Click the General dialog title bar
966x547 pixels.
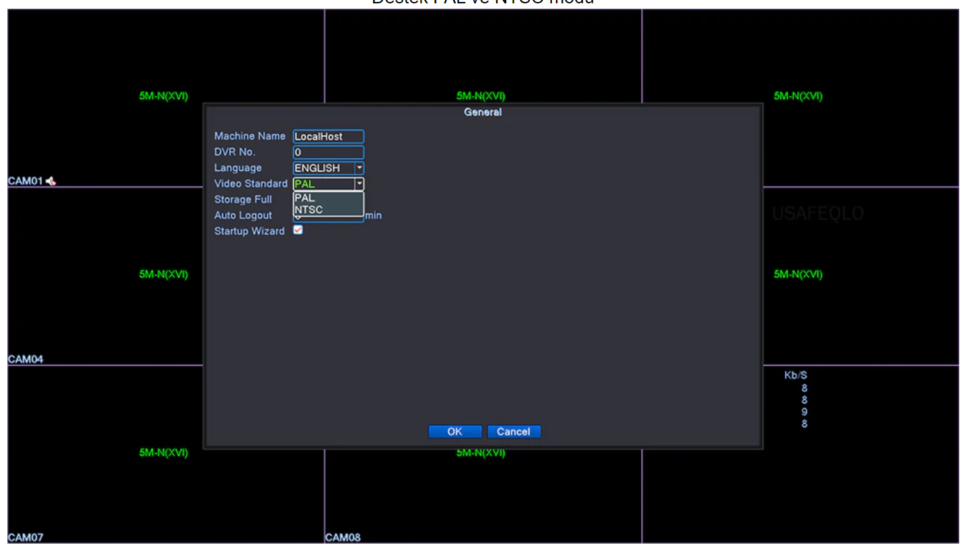pyautogui.click(x=483, y=112)
